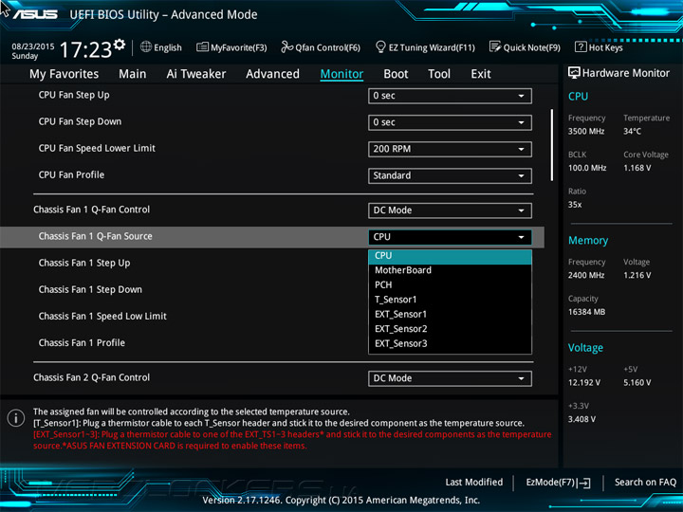Screen dimensions: 683x512
Task: Open Chassis Fan 1 Q-Fan Control dropdown
Action: [450, 210]
